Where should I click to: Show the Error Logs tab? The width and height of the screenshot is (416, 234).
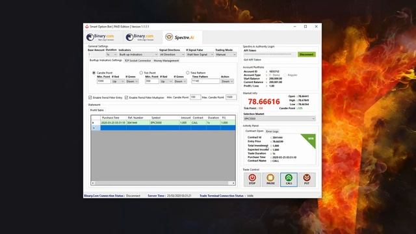pyautogui.click(x=272, y=131)
